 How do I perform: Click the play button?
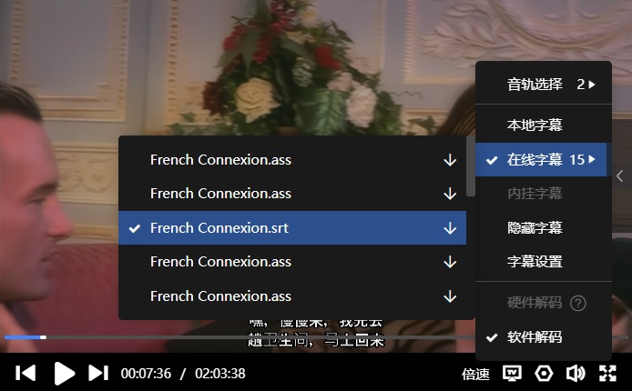(65, 374)
